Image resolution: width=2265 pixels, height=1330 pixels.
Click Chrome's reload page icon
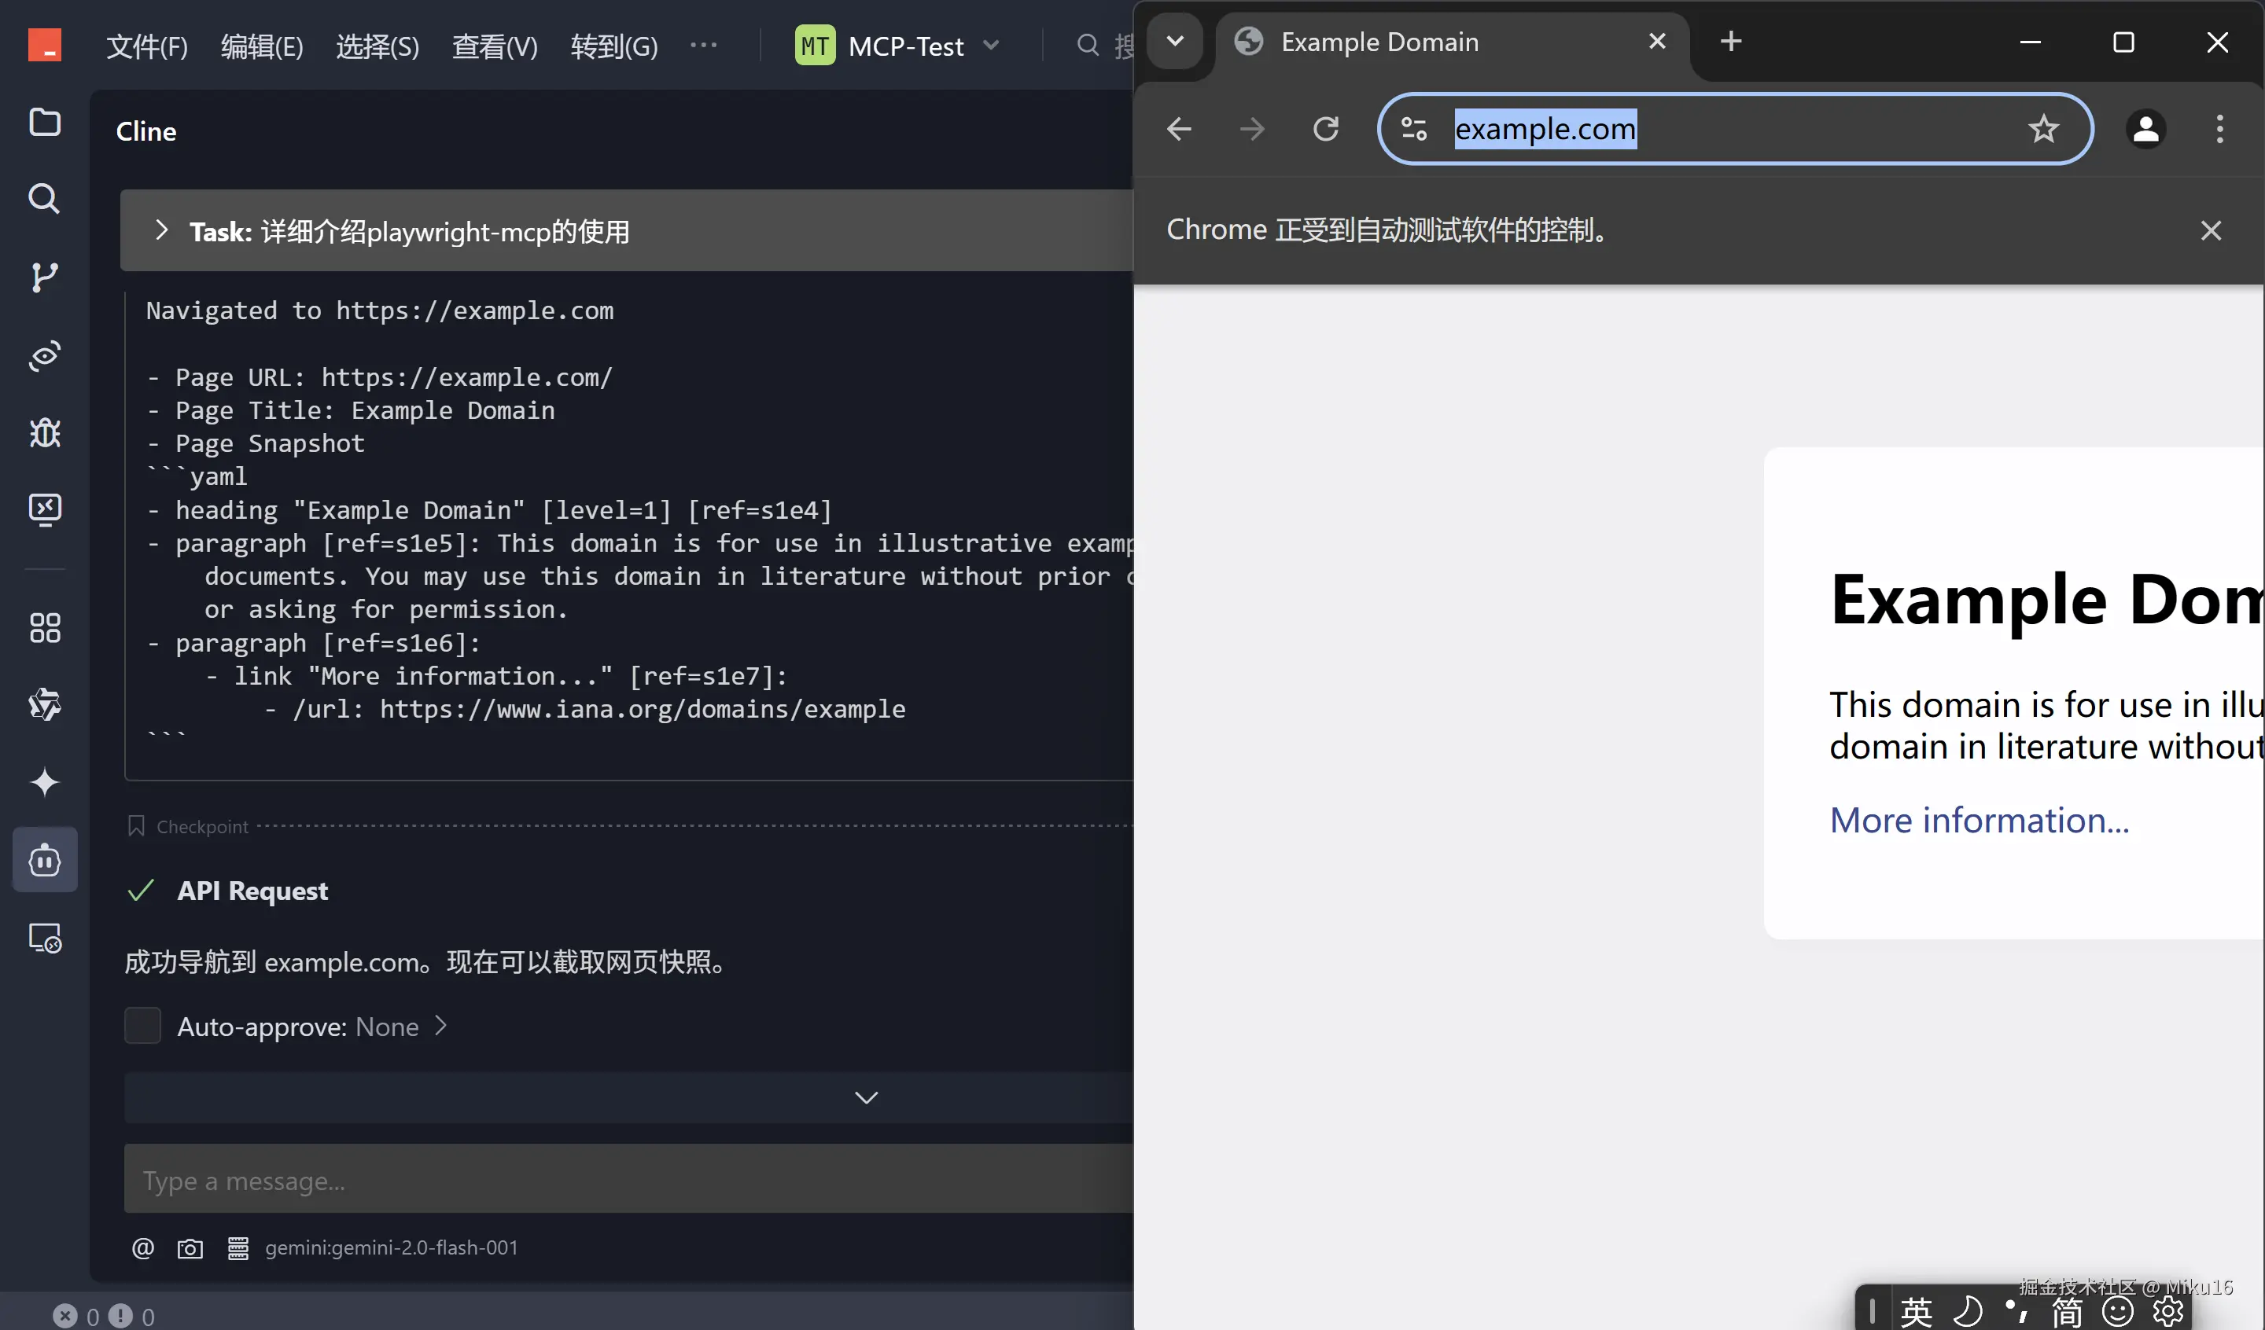click(x=1326, y=130)
